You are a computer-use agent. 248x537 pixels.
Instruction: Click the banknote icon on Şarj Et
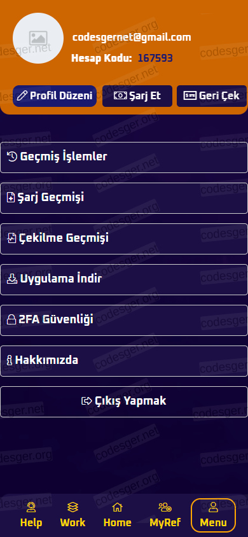[120, 95]
